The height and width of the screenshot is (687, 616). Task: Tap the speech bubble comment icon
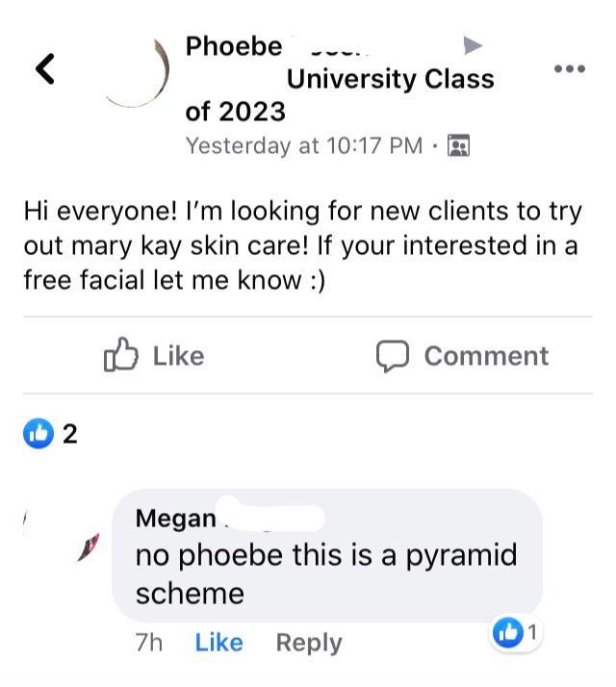(x=392, y=356)
